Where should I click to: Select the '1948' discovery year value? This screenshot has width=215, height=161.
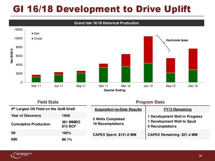coord(66,116)
